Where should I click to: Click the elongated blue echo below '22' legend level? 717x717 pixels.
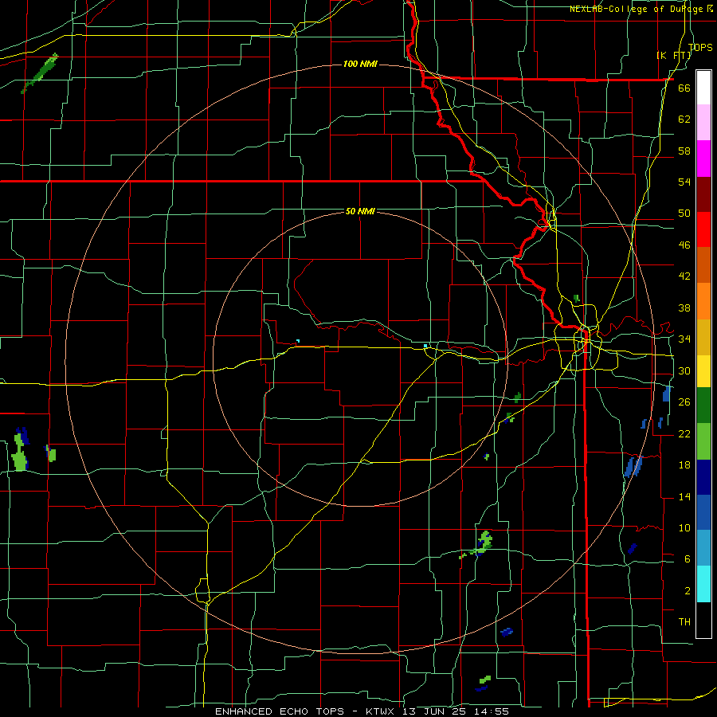coord(633,466)
